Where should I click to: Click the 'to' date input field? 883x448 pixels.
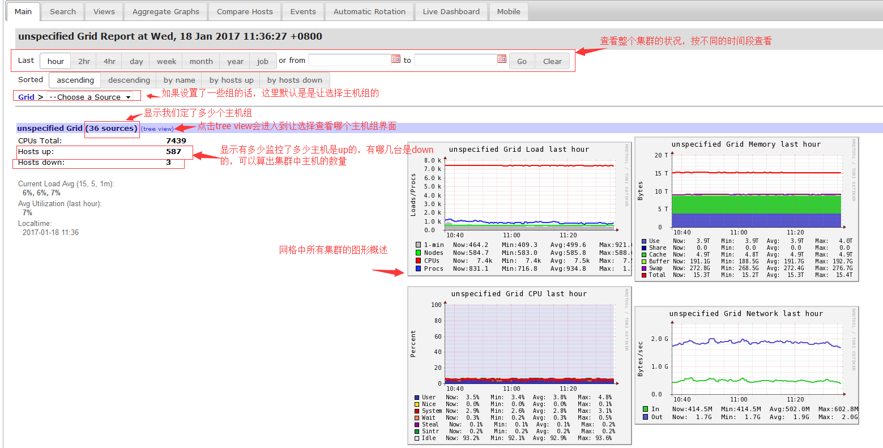[455, 60]
